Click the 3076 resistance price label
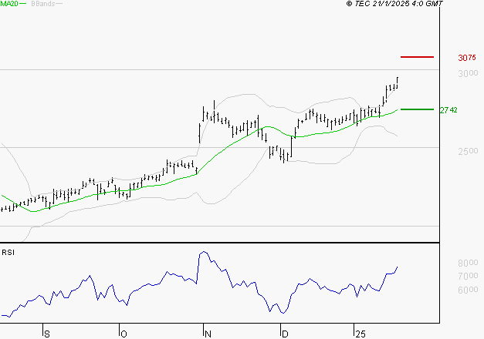This screenshot has height=339, width=484. pos(466,58)
